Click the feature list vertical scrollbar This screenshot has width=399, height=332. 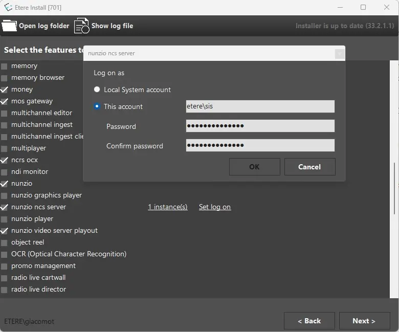click(394, 189)
